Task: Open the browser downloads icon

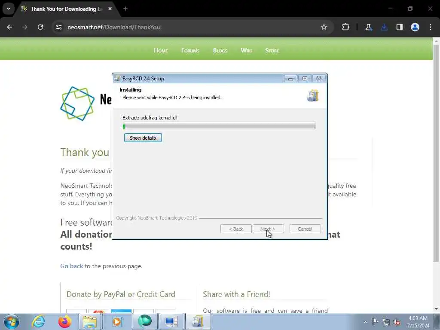Action: coord(384,27)
